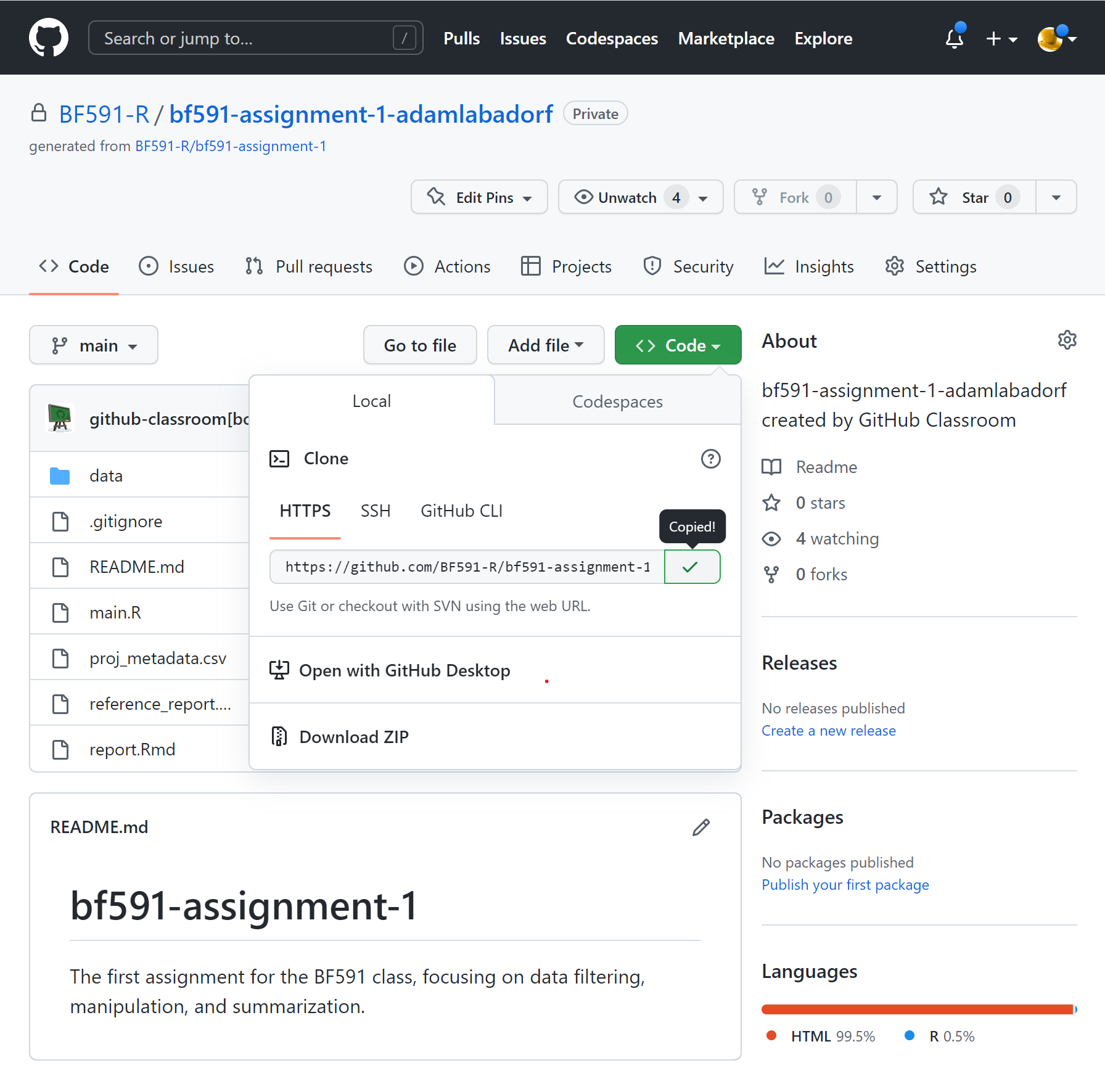Open the Clone help question icon
The height and width of the screenshot is (1068, 1105).
pos(710,459)
